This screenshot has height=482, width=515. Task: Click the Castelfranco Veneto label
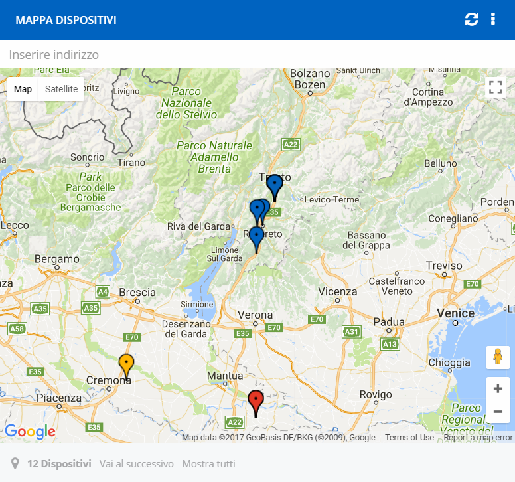[x=397, y=286]
